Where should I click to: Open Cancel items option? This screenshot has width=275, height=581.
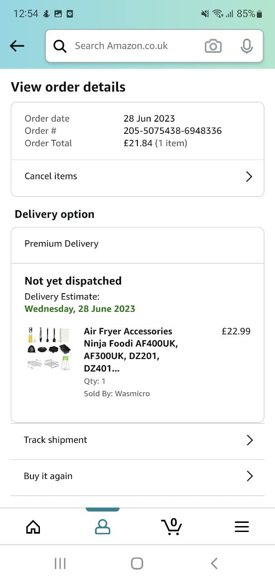[x=51, y=176]
